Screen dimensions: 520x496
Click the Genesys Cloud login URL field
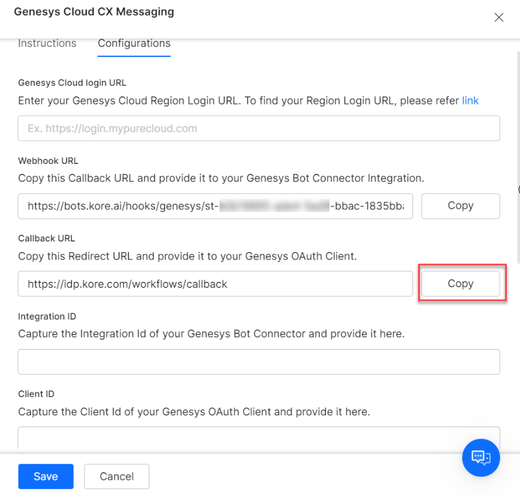point(259,128)
